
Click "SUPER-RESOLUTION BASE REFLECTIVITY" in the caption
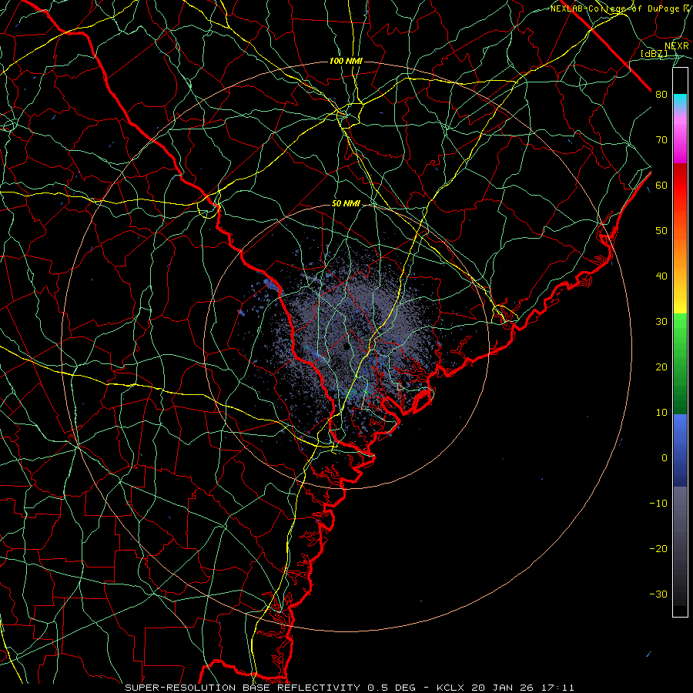[x=243, y=688]
